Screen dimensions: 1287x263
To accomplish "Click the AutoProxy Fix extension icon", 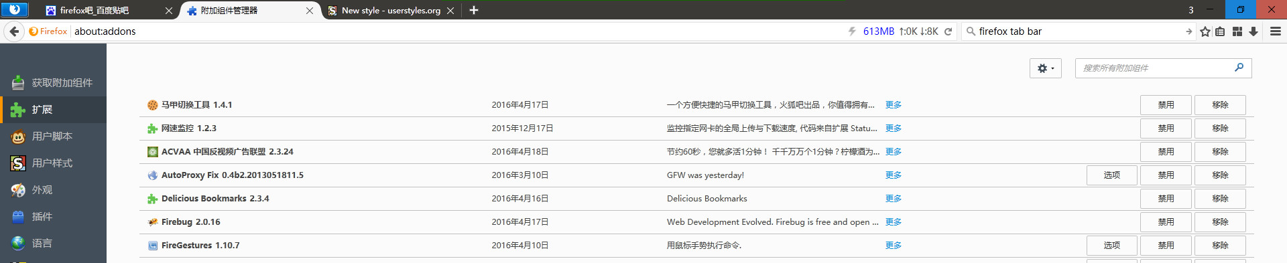I will click(x=153, y=175).
